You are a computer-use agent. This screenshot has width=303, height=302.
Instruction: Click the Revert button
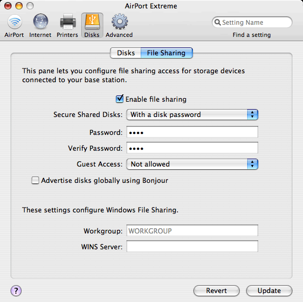tap(217, 290)
